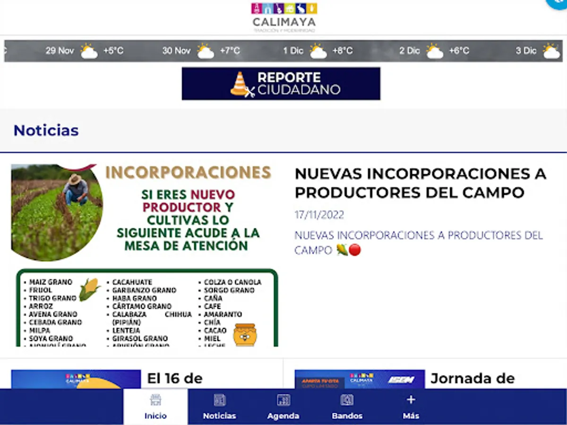This screenshot has height=425, width=567.
Task: Go to the Bandos tab
Action: pos(347,407)
